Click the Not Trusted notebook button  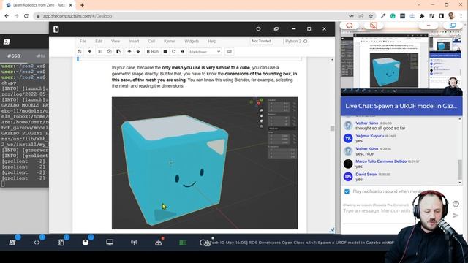pos(261,41)
